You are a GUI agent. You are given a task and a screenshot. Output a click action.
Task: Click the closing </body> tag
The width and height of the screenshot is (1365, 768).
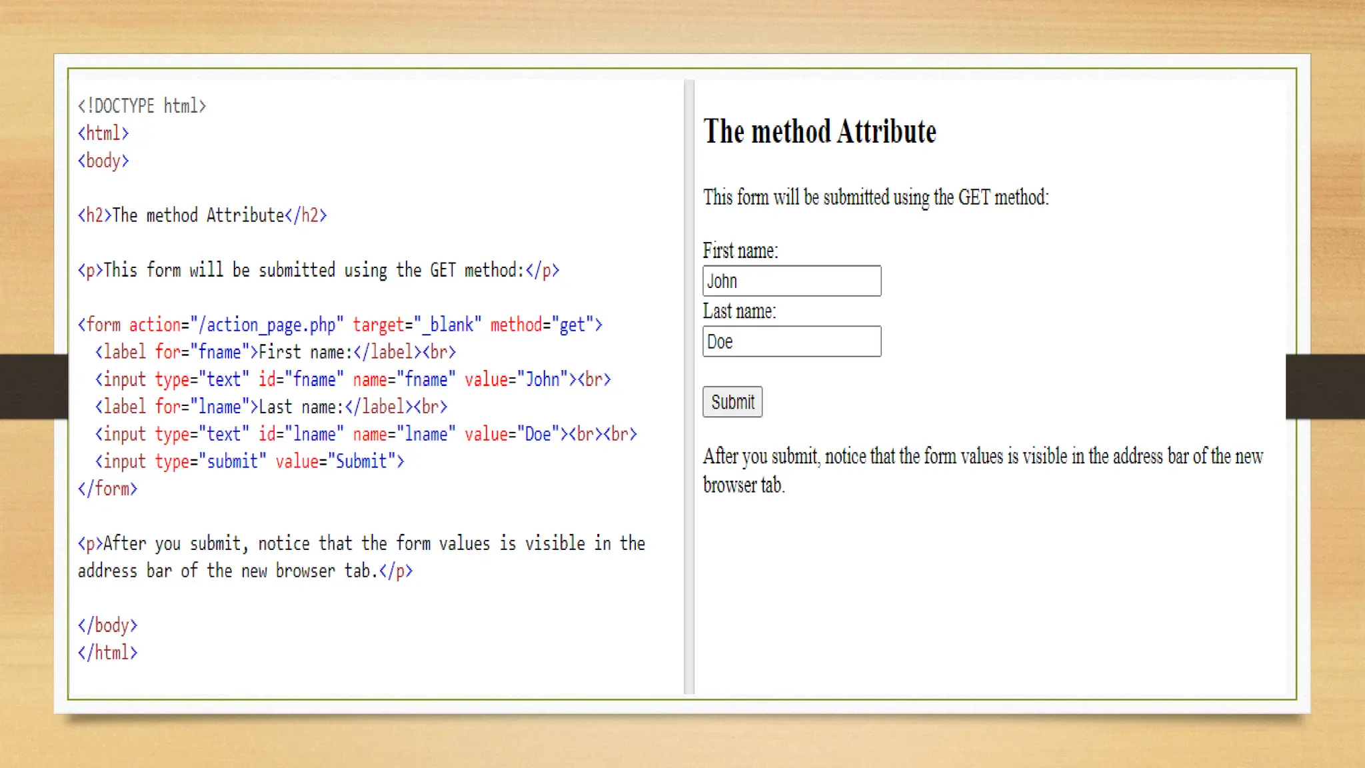click(x=107, y=625)
